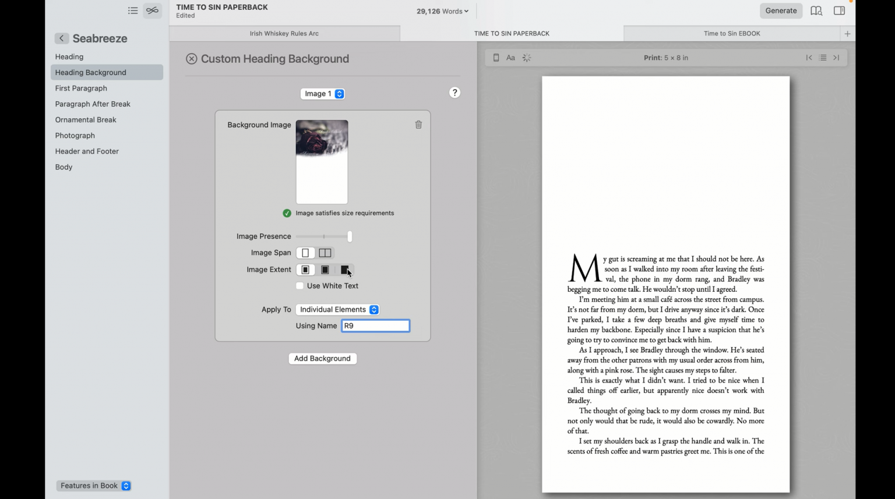Open the Apply To Individual Elements dropdown

pyautogui.click(x=337, y=309)
